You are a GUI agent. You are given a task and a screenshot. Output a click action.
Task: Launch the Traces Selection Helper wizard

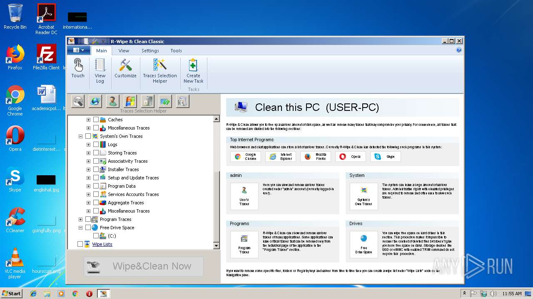[x=160, y=71]
